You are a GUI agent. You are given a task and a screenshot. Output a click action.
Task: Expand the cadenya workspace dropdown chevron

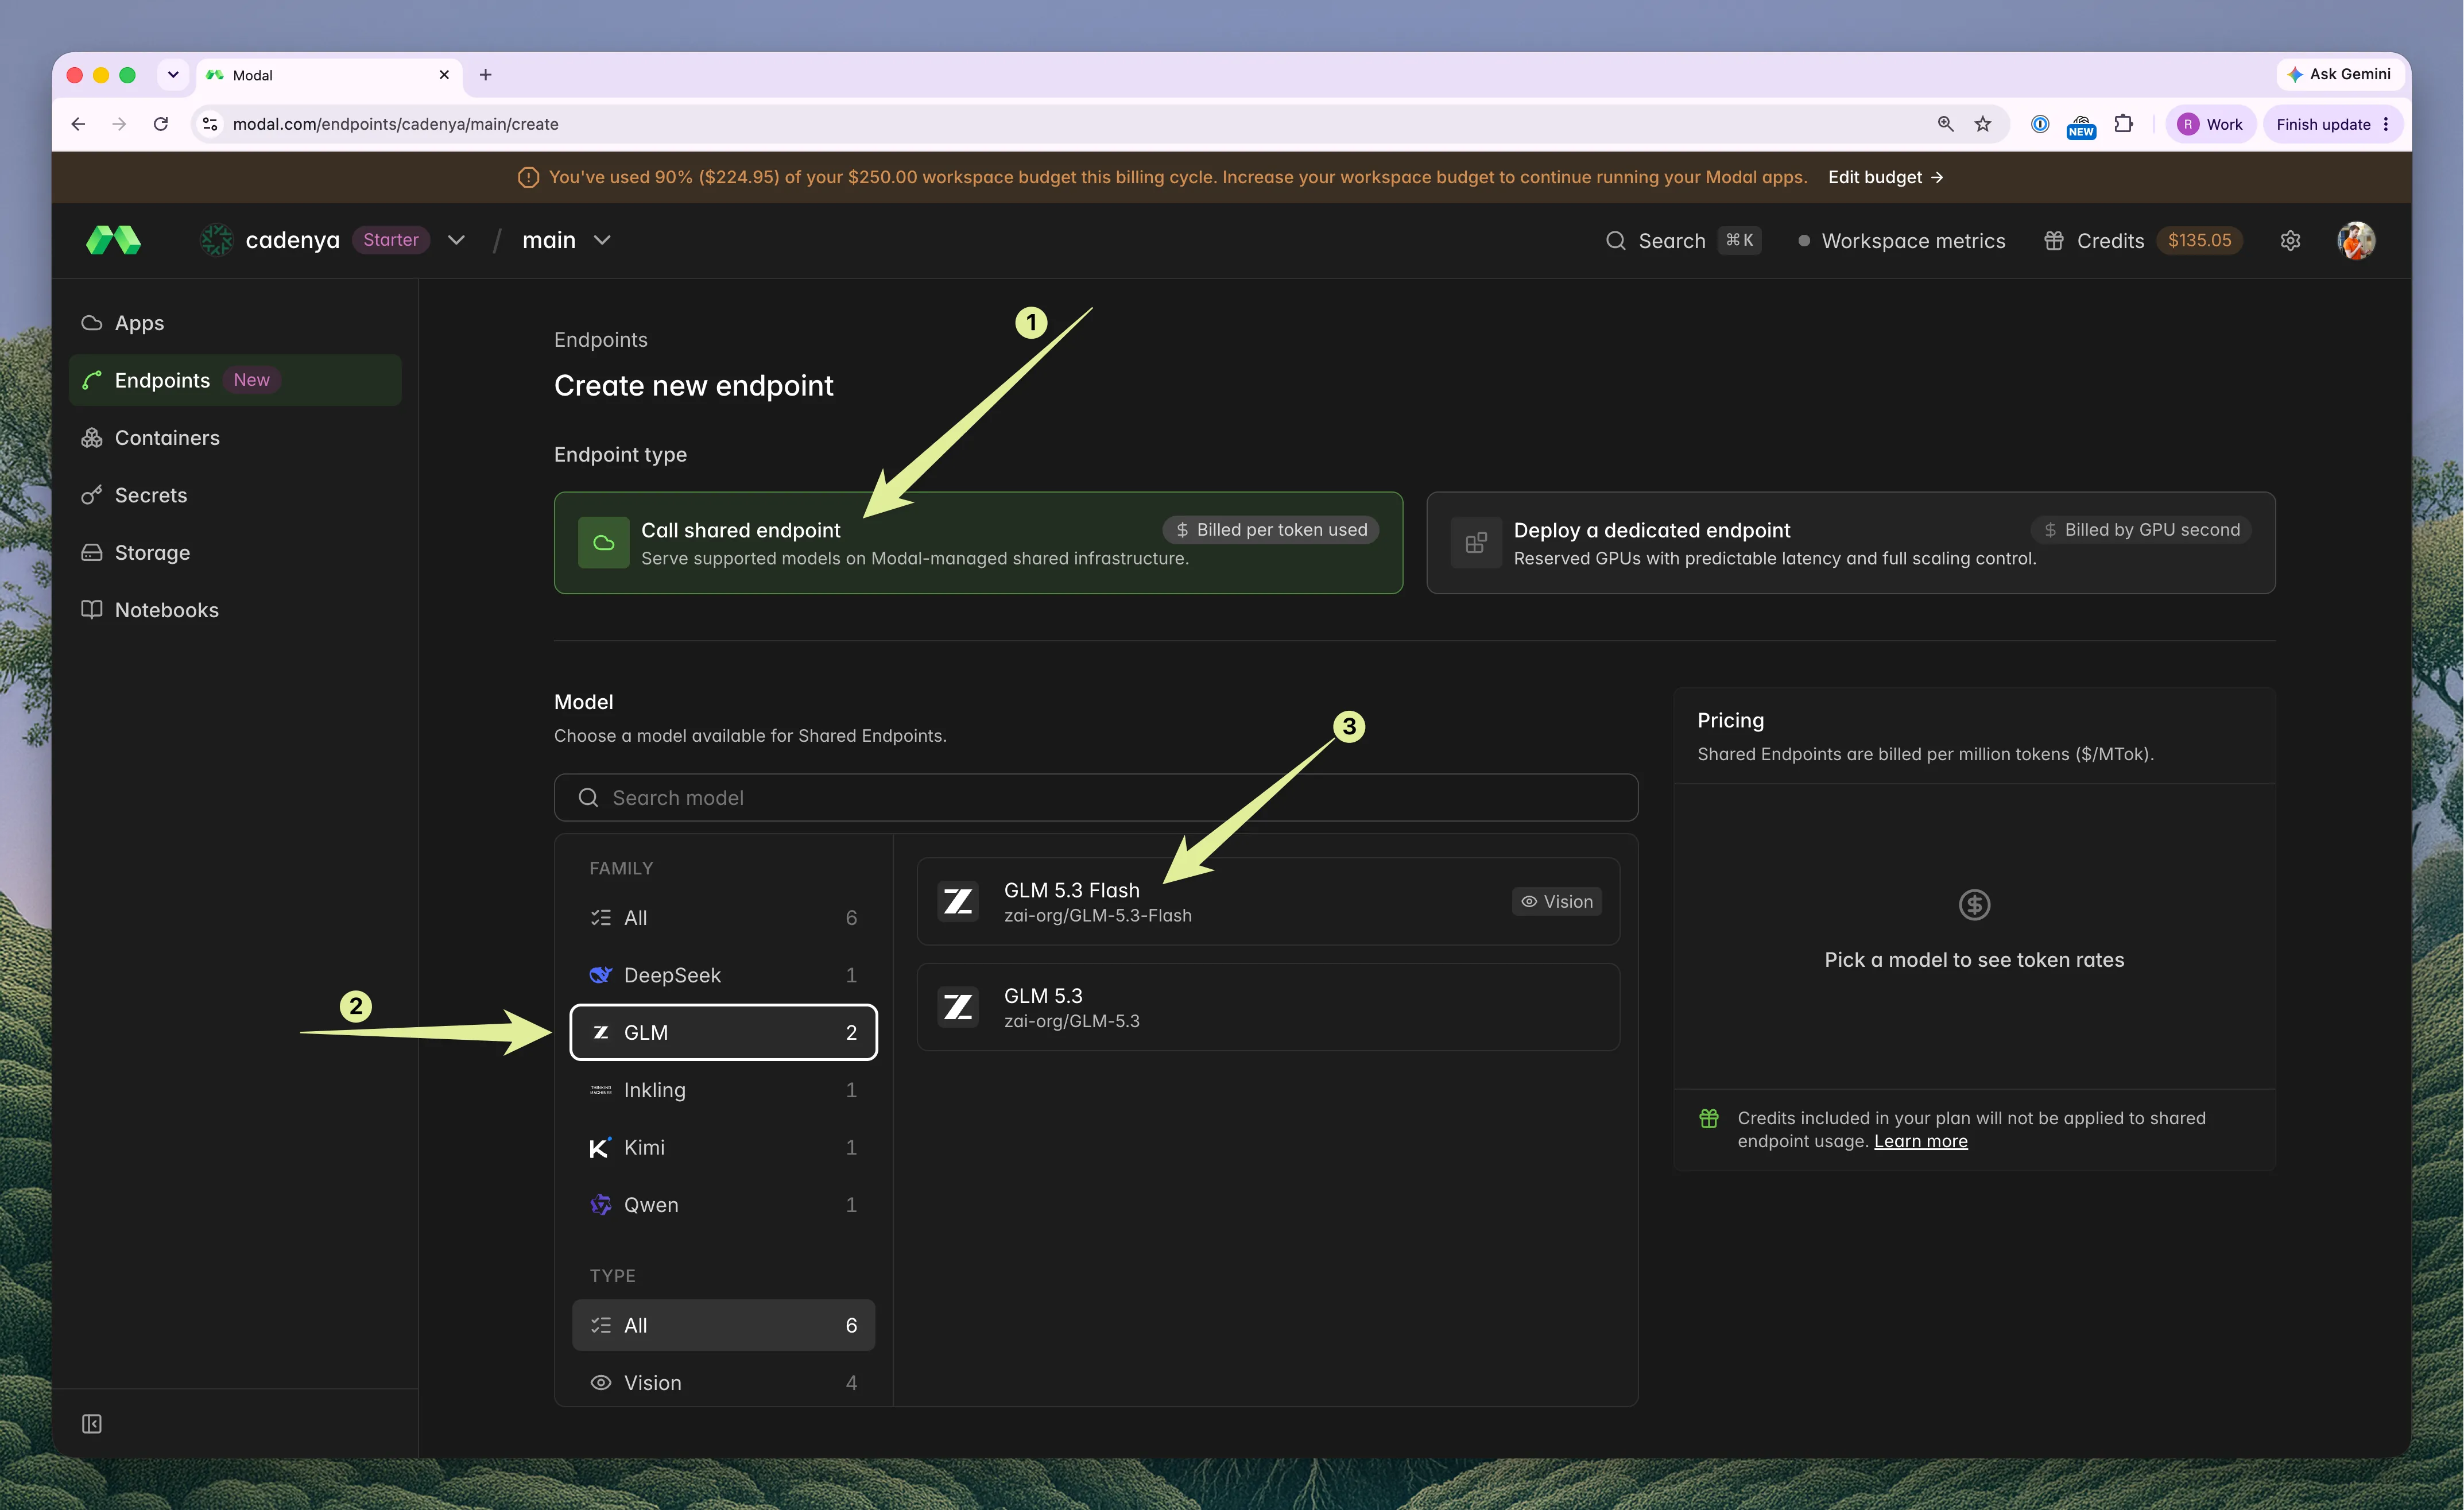pos(456,240)
